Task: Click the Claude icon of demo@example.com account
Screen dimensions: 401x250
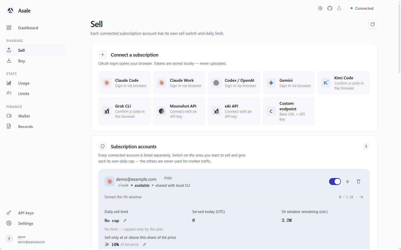Action: click(110, 181)
